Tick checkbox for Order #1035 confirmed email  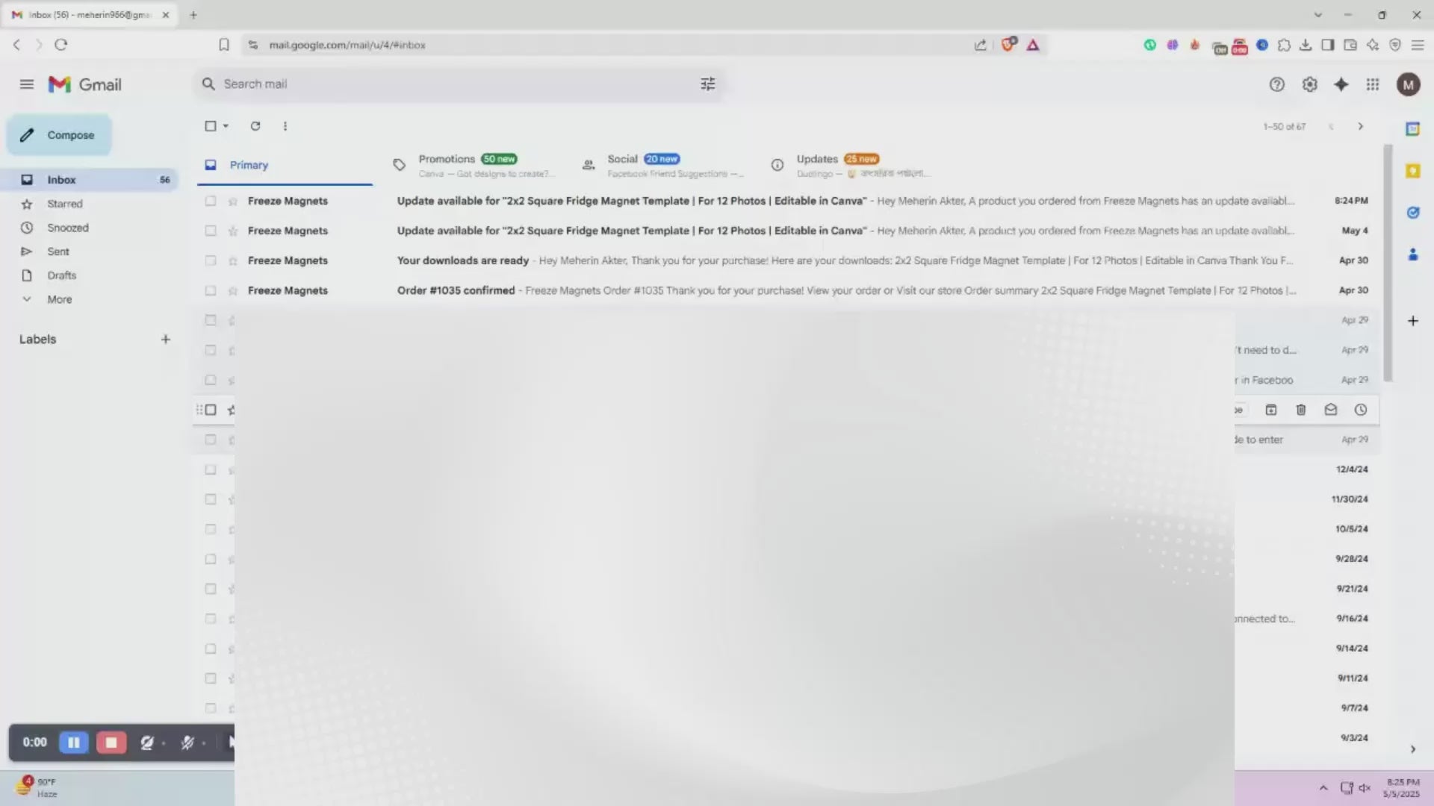click(211, 290)
